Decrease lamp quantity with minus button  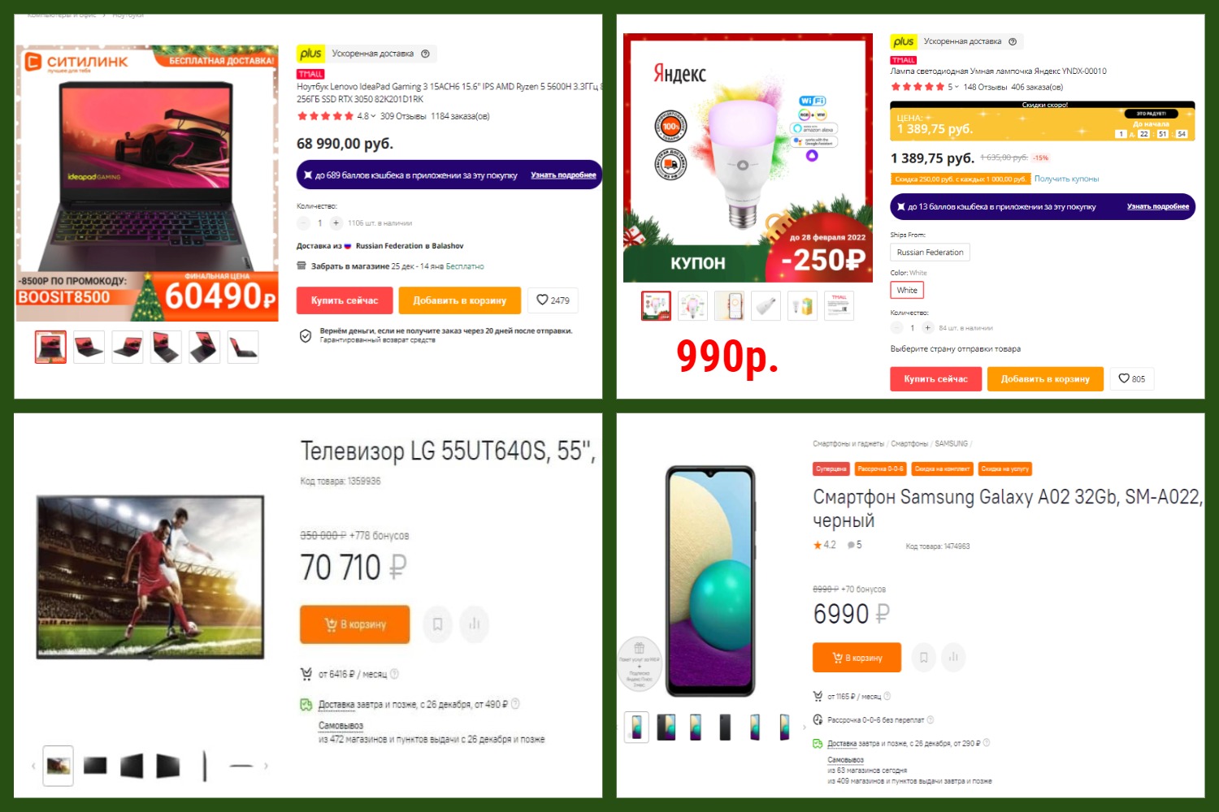897,328
